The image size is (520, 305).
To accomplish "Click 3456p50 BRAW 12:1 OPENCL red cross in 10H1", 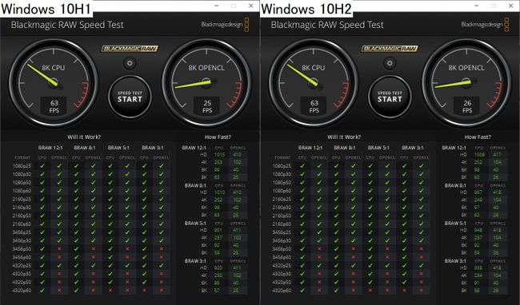I will pos(59,249).
